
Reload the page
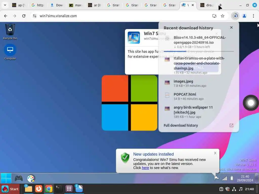click(24, 16)
